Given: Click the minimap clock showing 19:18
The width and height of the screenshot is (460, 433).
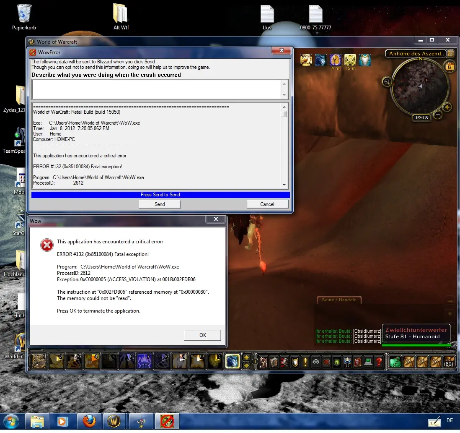Looking at the screenshot, I should pyautogui.click(x=421, y=118).
